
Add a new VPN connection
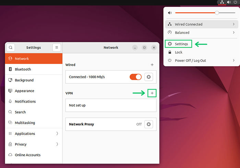[152, 93]
